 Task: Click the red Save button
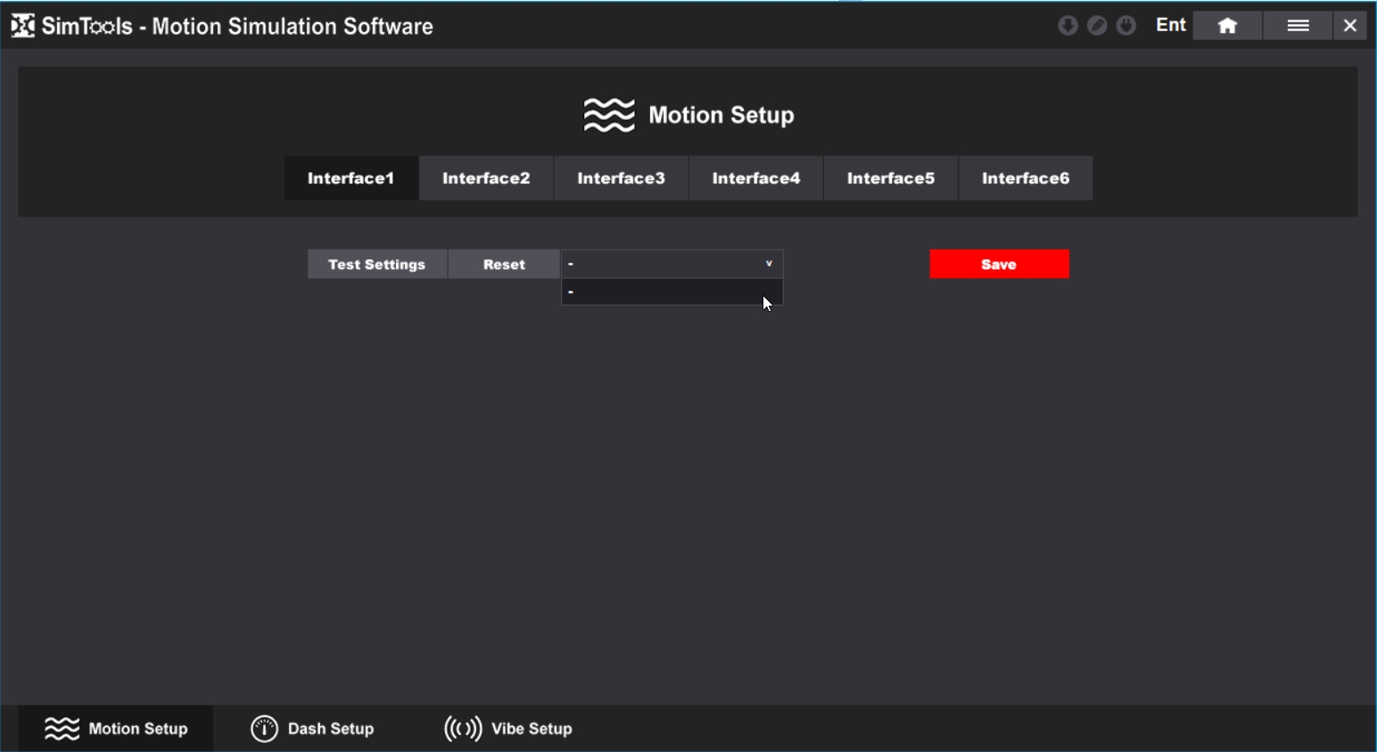coord(999,265)
